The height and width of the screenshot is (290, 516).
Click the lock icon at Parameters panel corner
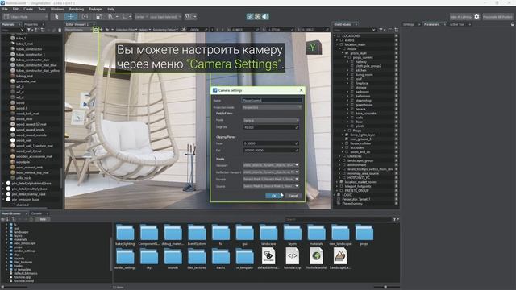(x=513, y=24)
